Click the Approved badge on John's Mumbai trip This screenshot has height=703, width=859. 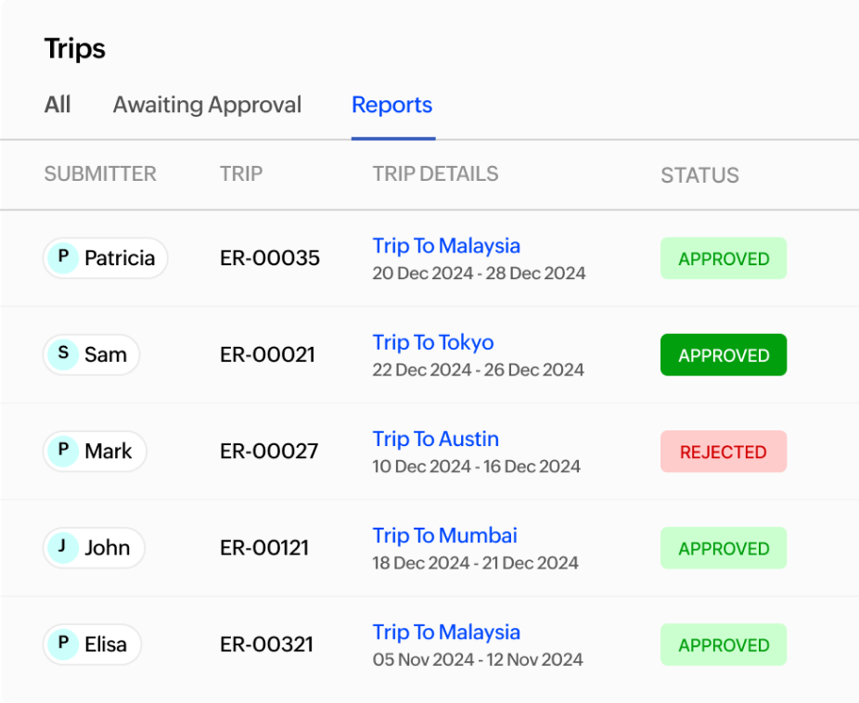(x=724, y=548)
